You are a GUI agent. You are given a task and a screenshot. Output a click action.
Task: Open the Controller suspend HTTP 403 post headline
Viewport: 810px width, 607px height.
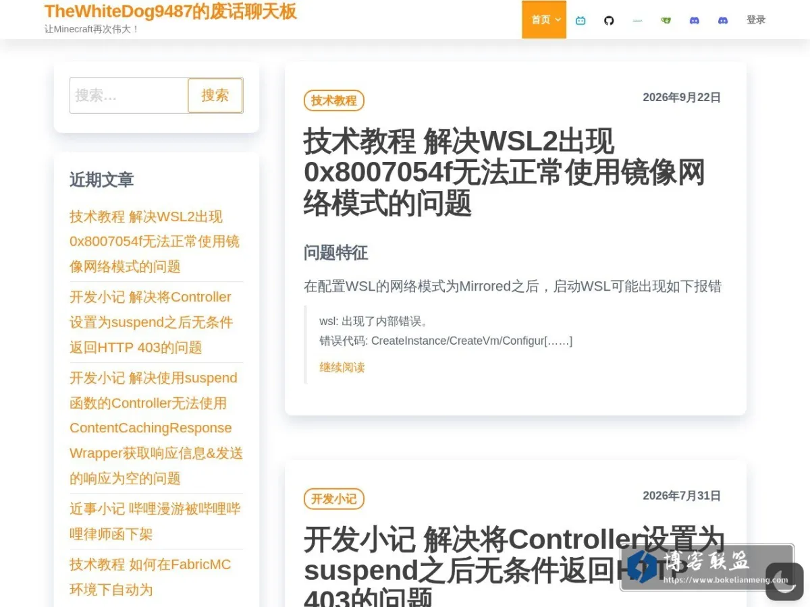514,568
